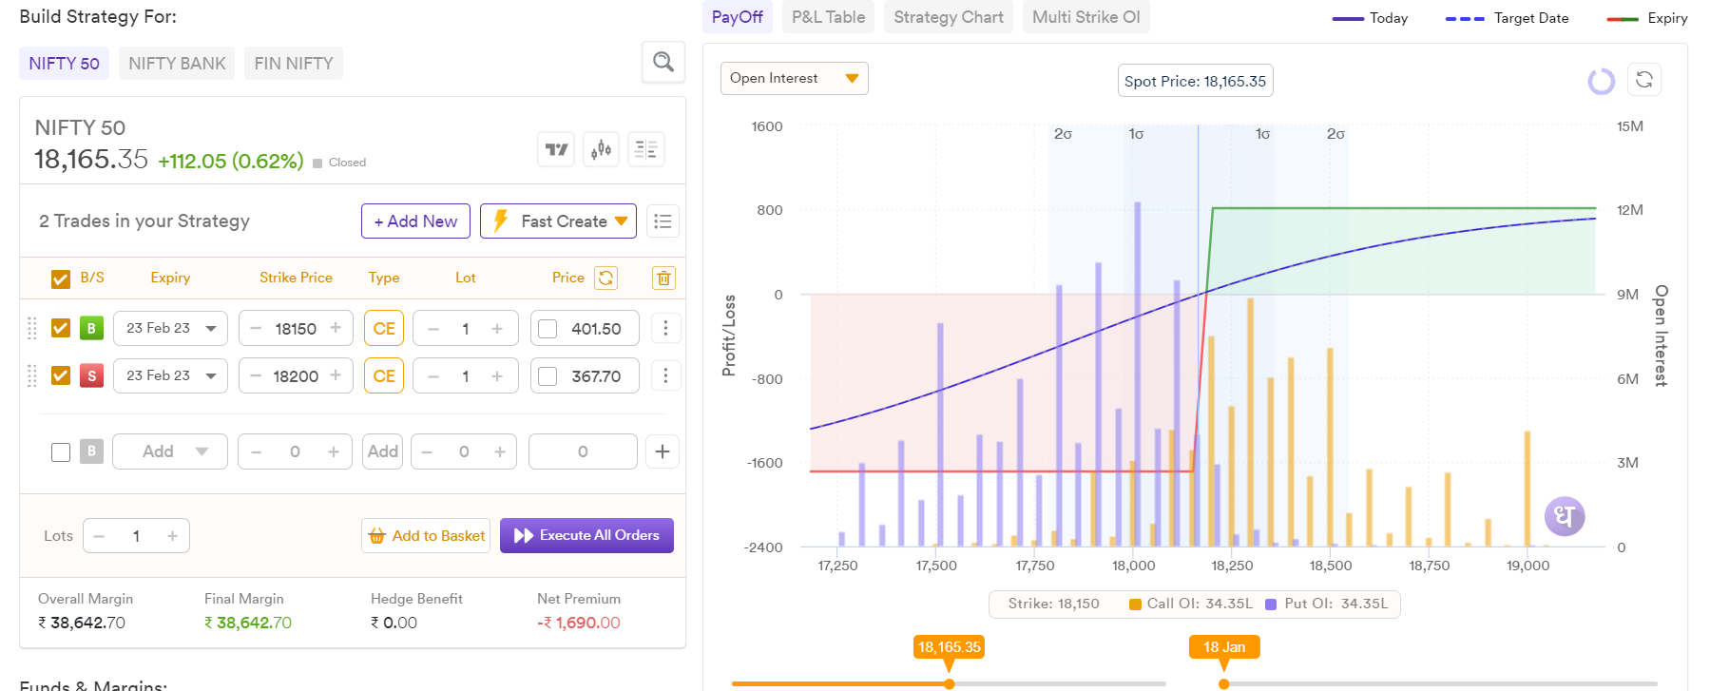
Task: Open expiry dropdown for 18200 row
Action: (x=170, y=375)
